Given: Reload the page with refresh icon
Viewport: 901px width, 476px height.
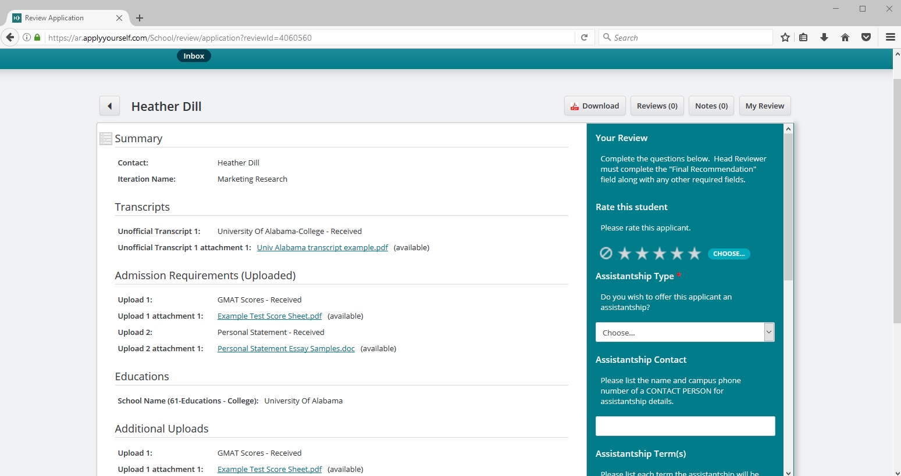Looking at the screenshot, I should [585, 38].
